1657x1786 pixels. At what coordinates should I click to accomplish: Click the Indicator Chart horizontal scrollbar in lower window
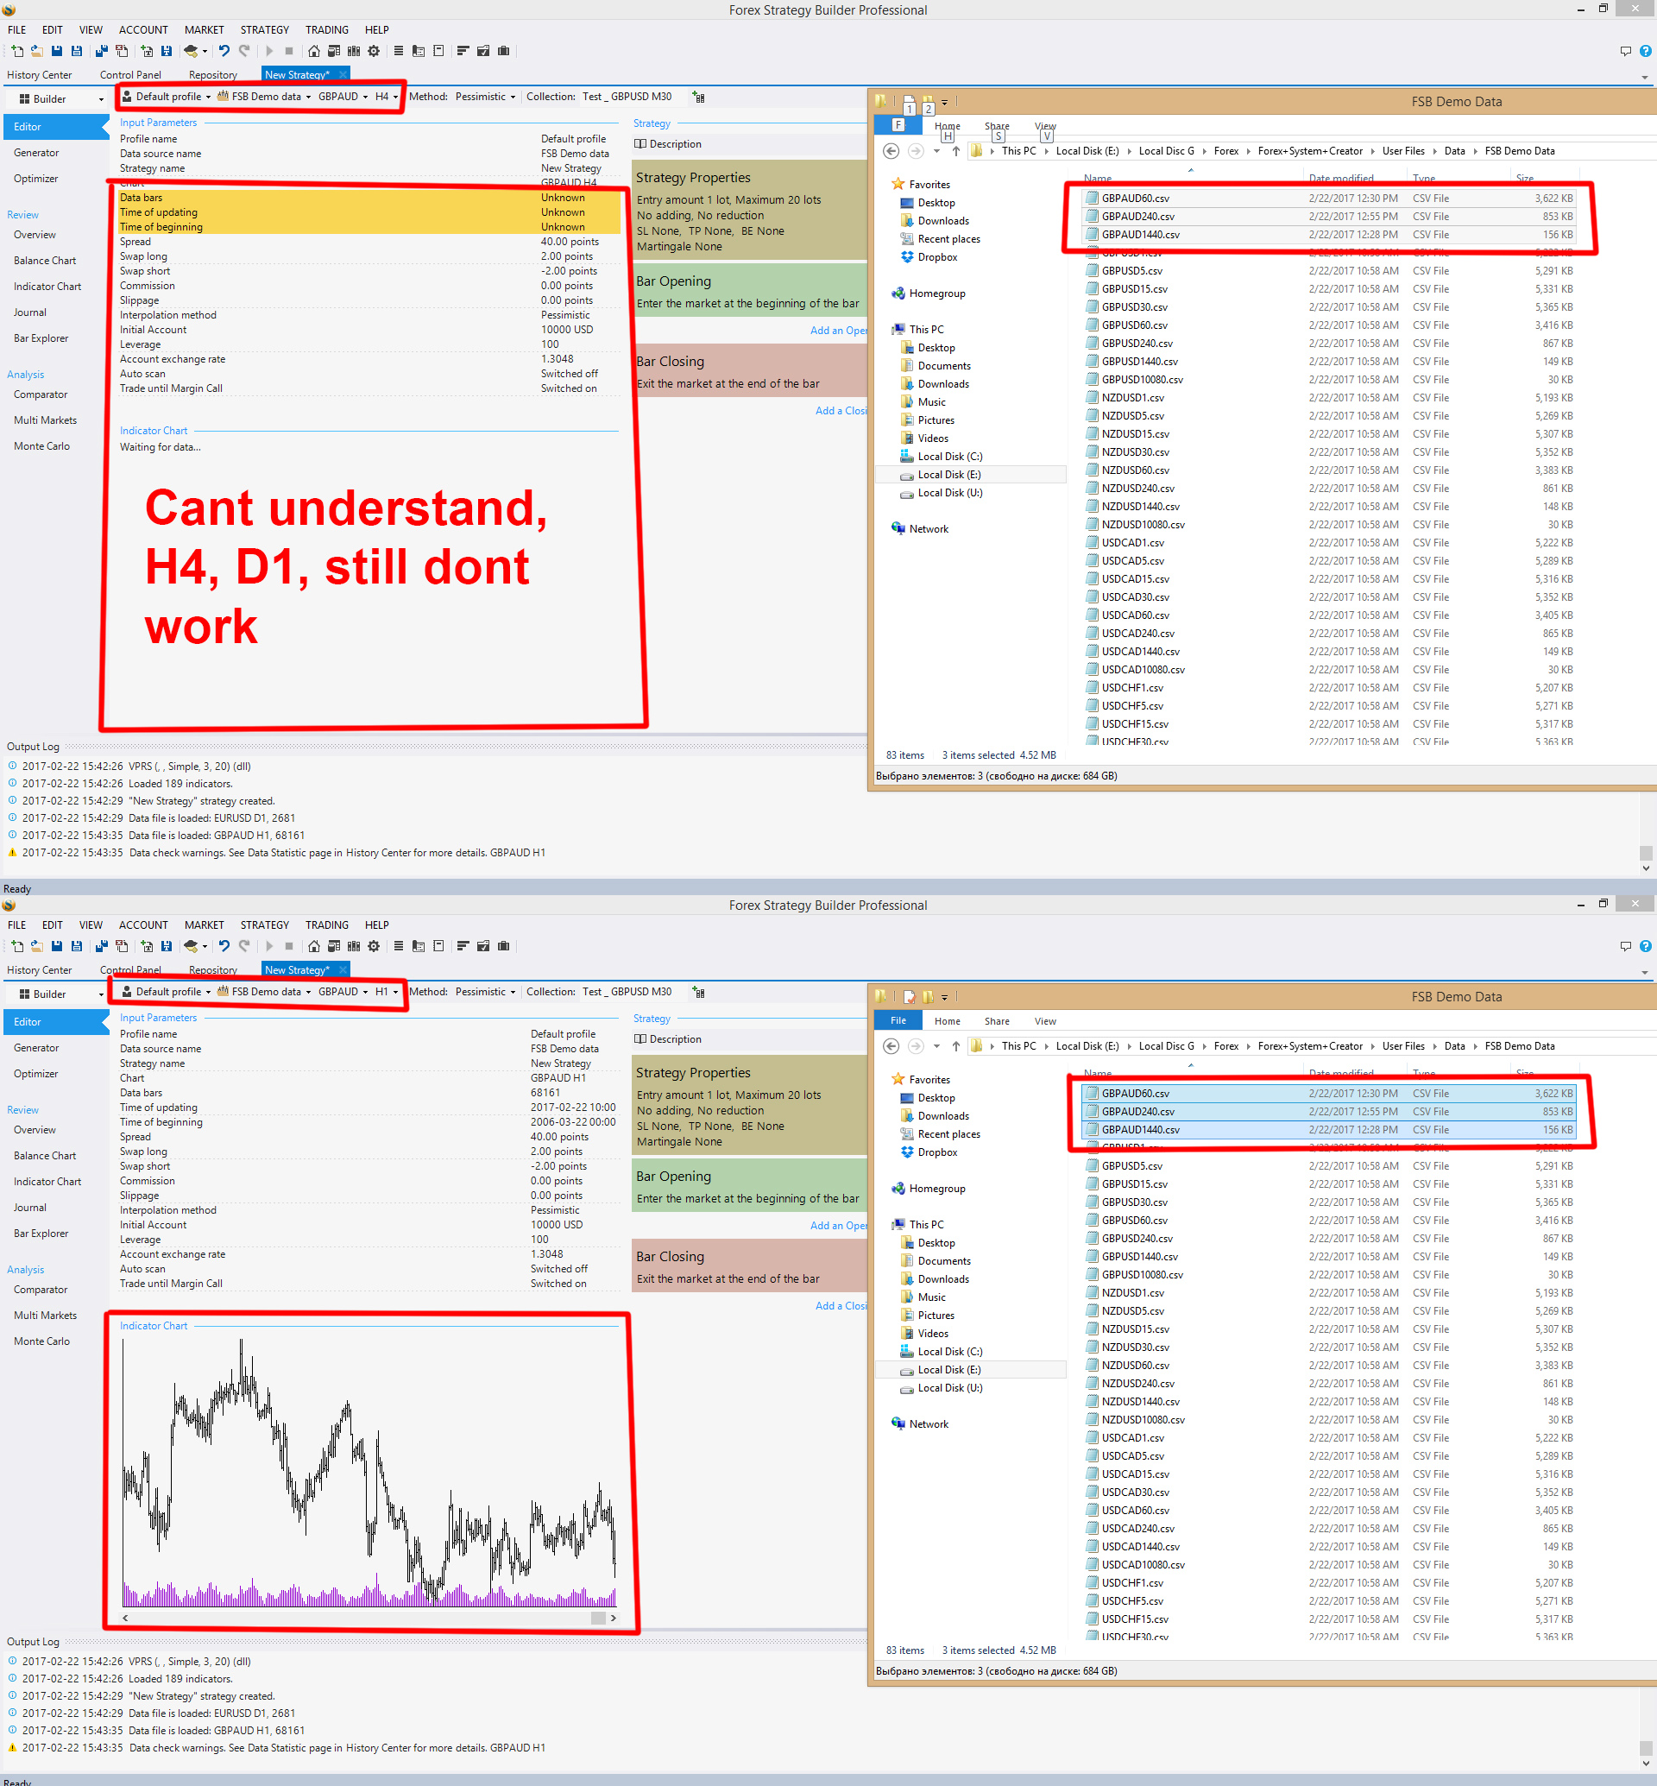[368, 1618]
